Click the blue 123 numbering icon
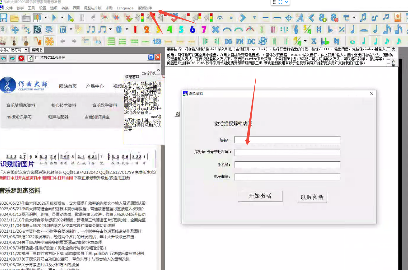Image resolution: width=408 pixels, height=270 pixels. tap(157, 41)
